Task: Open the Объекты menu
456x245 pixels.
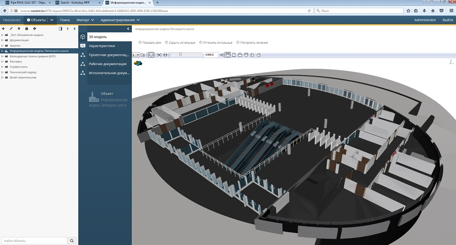Action: click(36, 20)
